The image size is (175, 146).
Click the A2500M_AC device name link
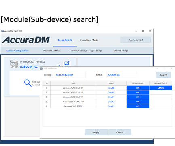29,67
